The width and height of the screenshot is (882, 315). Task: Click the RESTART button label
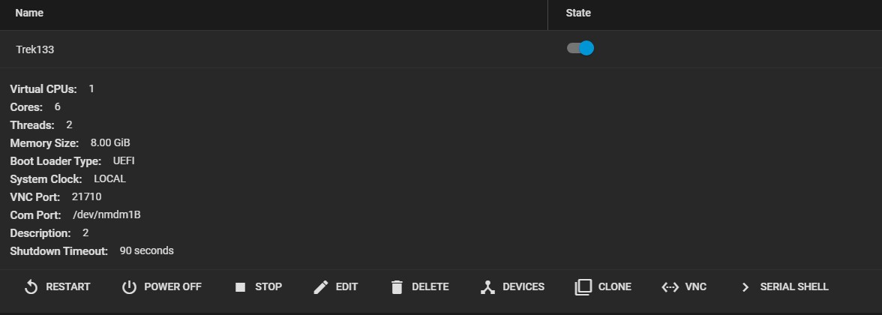[68, 286]
